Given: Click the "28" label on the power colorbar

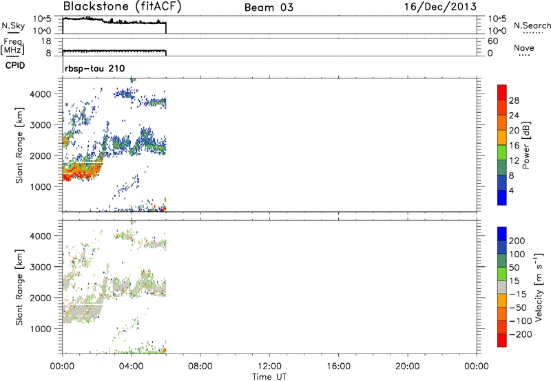Looking at the screenshot, I should point(514,100).
